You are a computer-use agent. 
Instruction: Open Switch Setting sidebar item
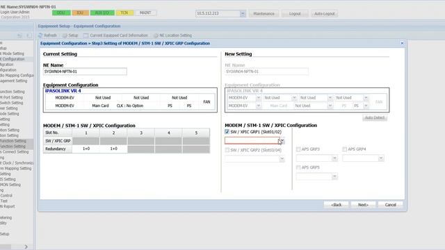pyautogui.click(x=11, y=103)
